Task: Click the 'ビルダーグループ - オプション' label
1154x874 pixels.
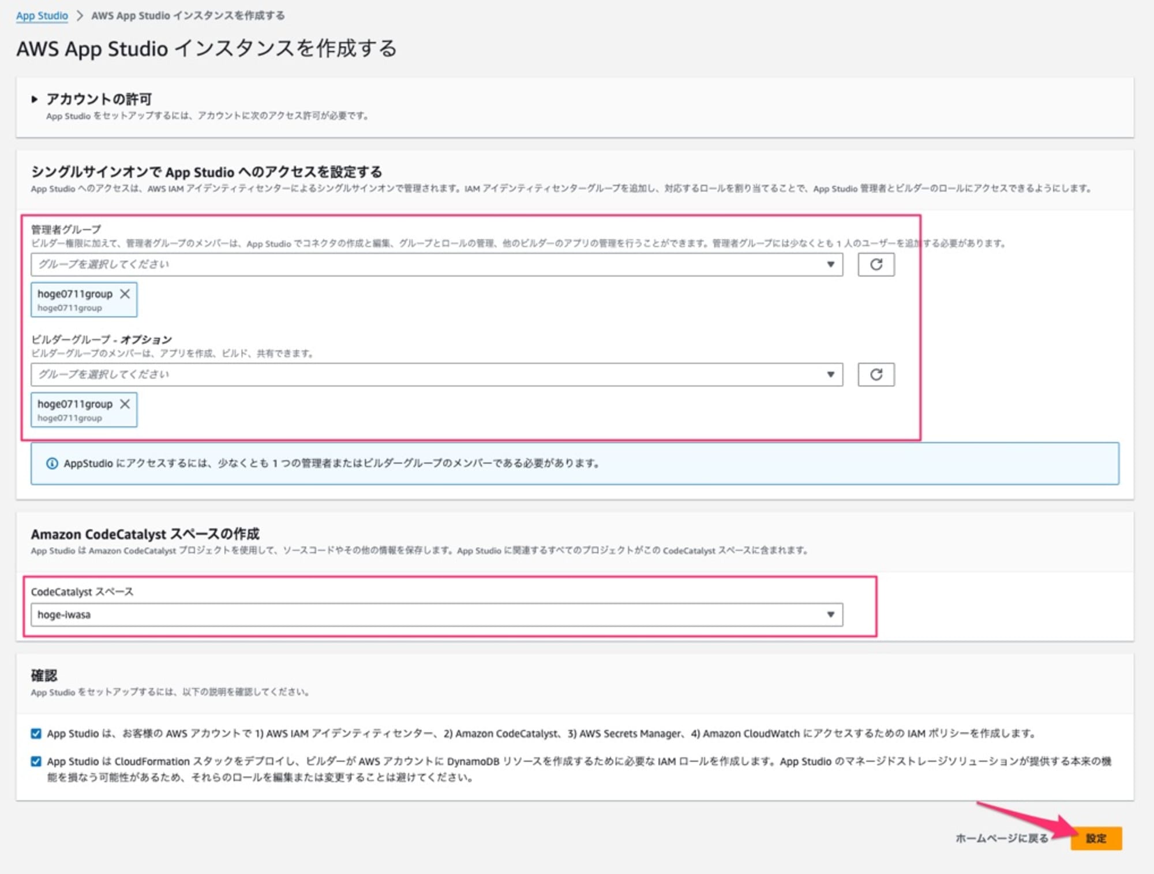Action: point(101,339)
